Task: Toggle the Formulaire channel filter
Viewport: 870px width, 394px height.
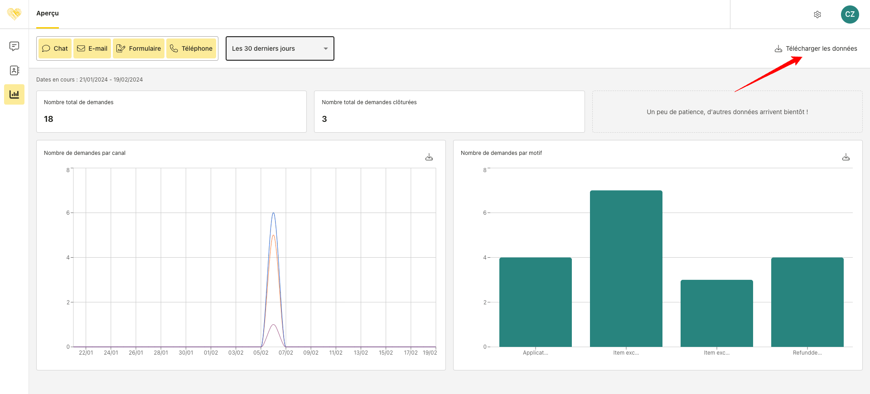Action: point(139,48)
